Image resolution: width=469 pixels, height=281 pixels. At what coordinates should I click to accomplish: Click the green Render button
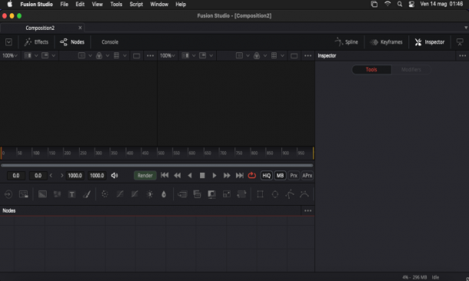[145, 176]
